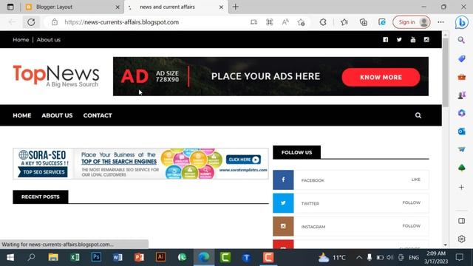Click the Instagram follow tile icon

[283, 226]
